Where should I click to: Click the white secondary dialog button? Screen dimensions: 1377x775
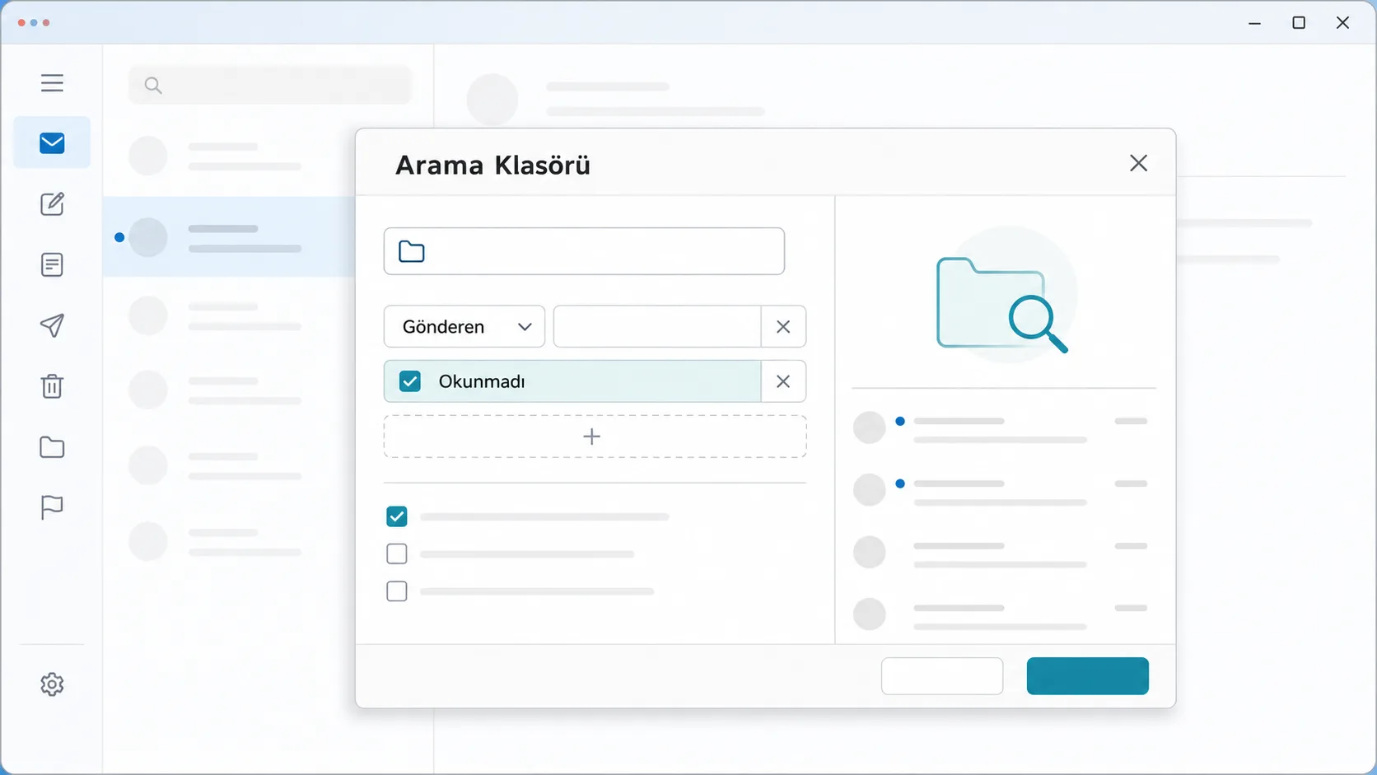[x=942, y=676]
